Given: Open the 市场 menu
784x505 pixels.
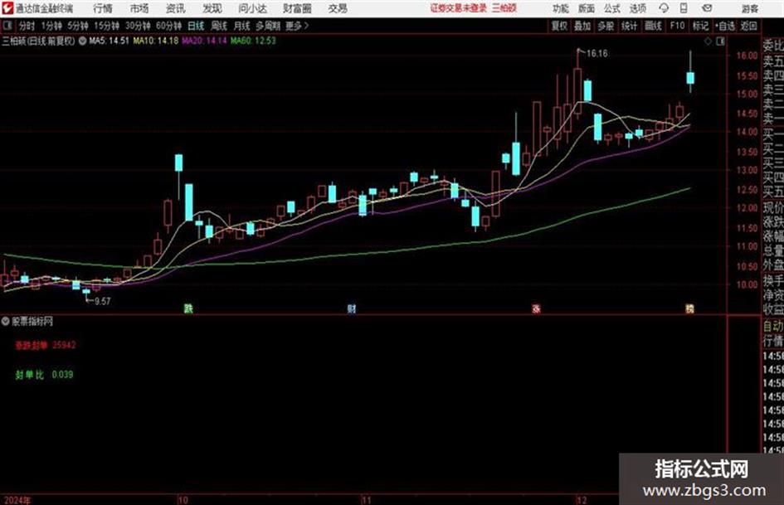Looking at the screenshot, I should tap(139, 8).
